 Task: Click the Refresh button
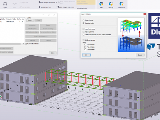pyautogui.click(x=32, y=40)
